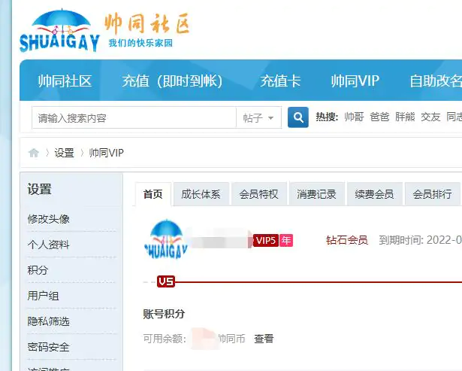Open 用户组 in settings sidebar
462x371 pixels.
click(44, 296)
